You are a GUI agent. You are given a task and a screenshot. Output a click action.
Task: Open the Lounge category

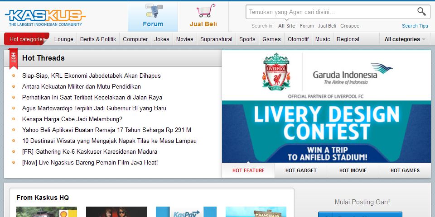click(64, 39)
